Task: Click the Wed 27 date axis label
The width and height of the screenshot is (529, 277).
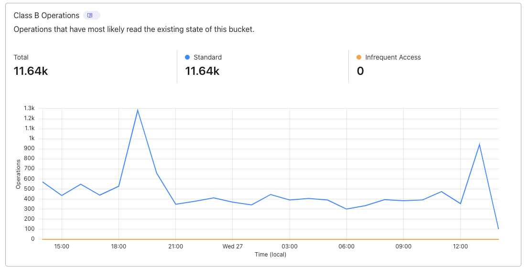Action: (233, 246)
